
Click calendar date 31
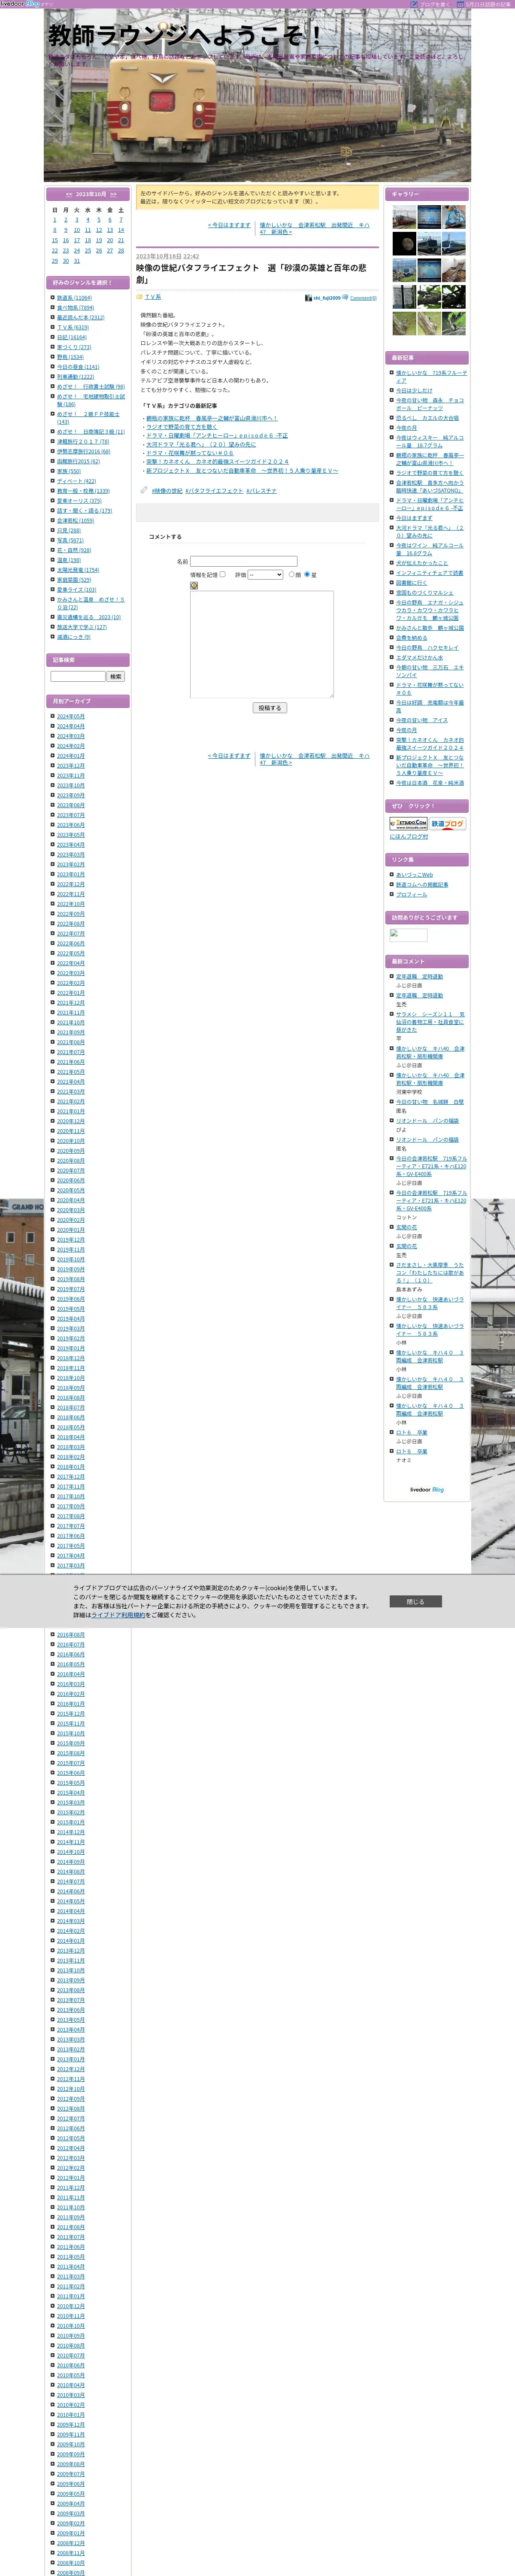coord(77,261)
